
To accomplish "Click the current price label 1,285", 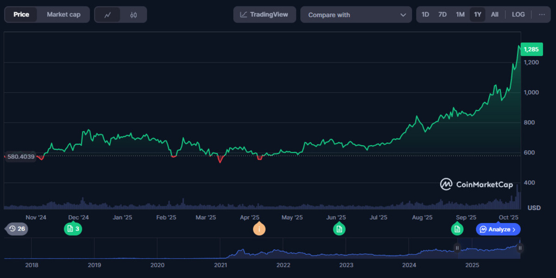I will [x=531, y=49].
